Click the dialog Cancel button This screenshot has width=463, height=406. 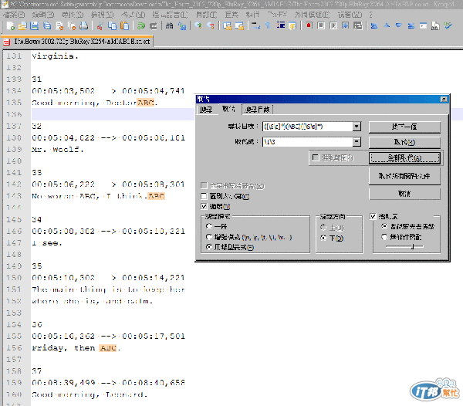click(x=404, y=194)
